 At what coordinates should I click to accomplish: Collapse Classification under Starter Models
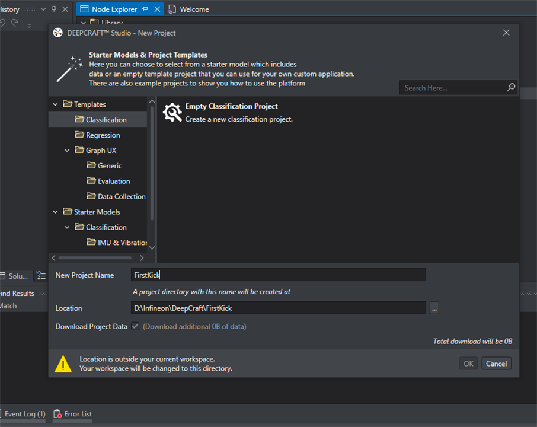[67, 227]
